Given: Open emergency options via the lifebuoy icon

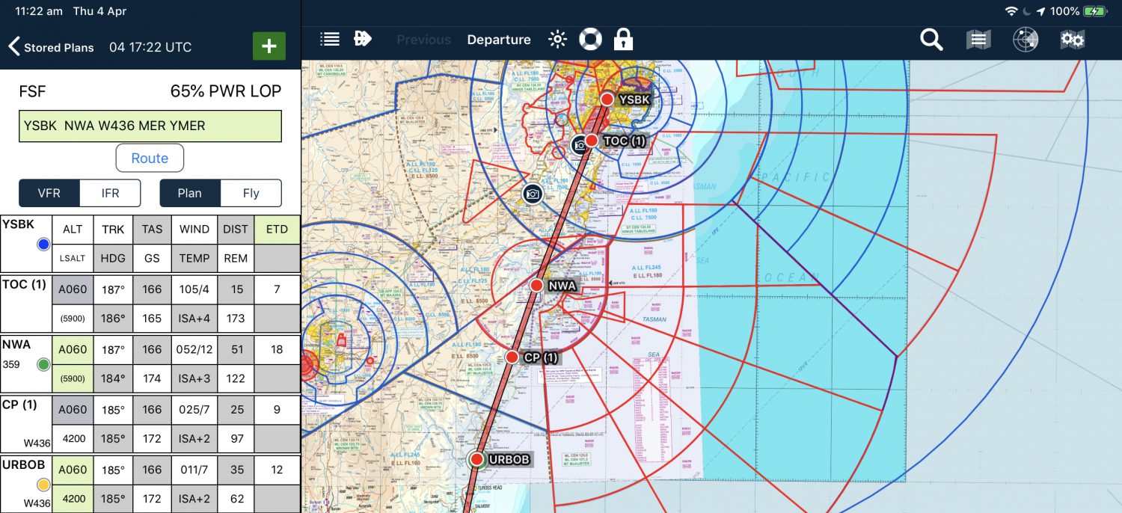Looking at the screenshot, I should pyautogui.click(x=590, y=39).
